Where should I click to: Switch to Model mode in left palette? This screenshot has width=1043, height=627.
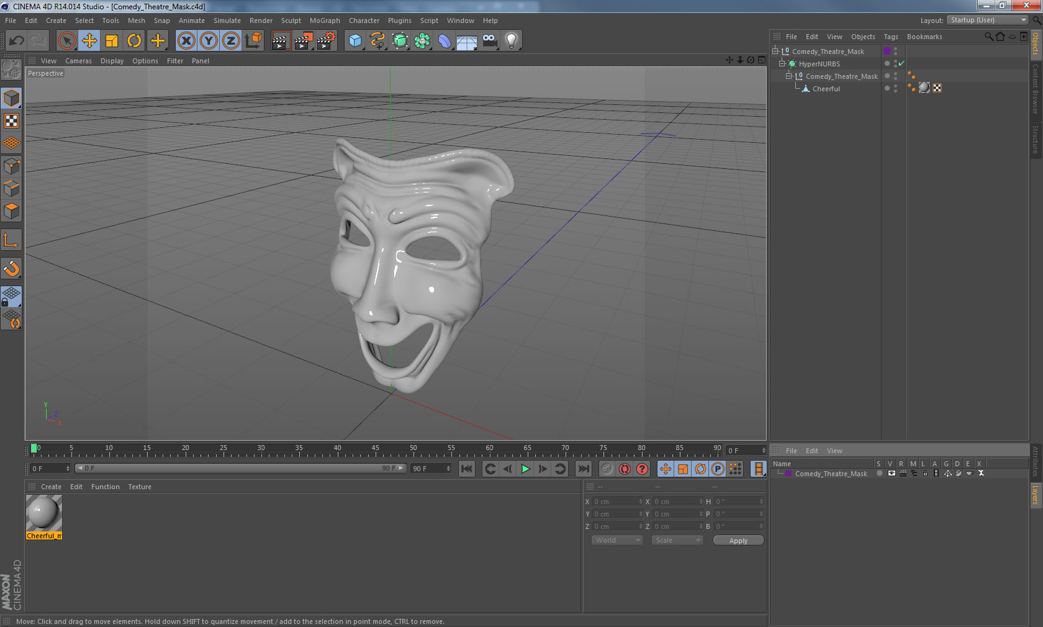(x=11, y=98)
